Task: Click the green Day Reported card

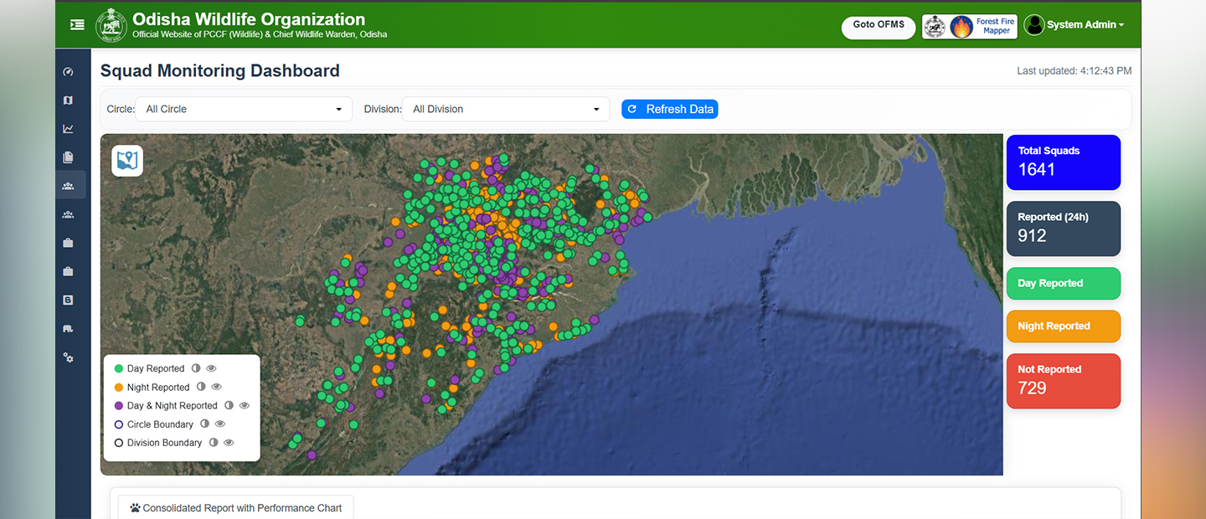Action: (x=1063, y=283)
